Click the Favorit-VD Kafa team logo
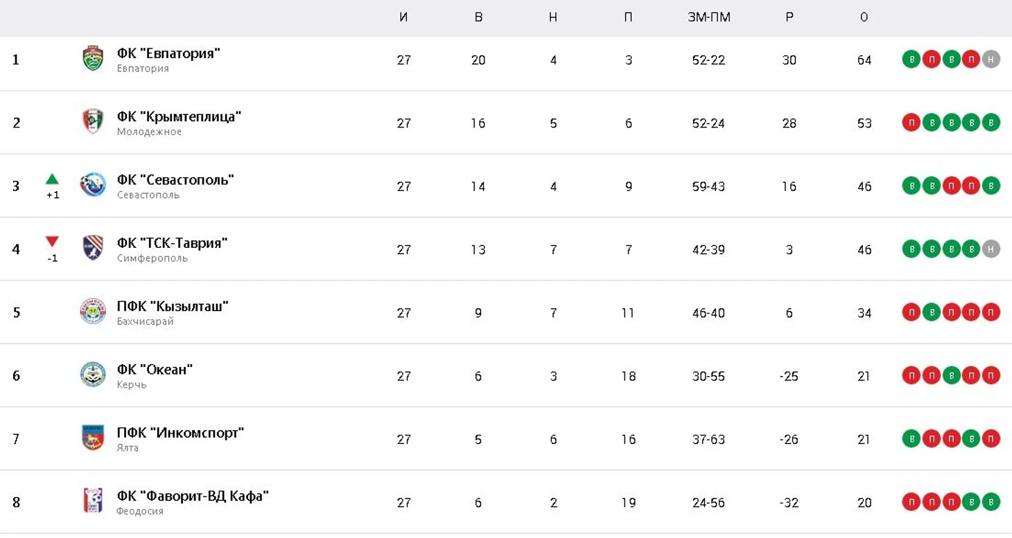Screen dimensions: 1012x538 pos(93,501)
